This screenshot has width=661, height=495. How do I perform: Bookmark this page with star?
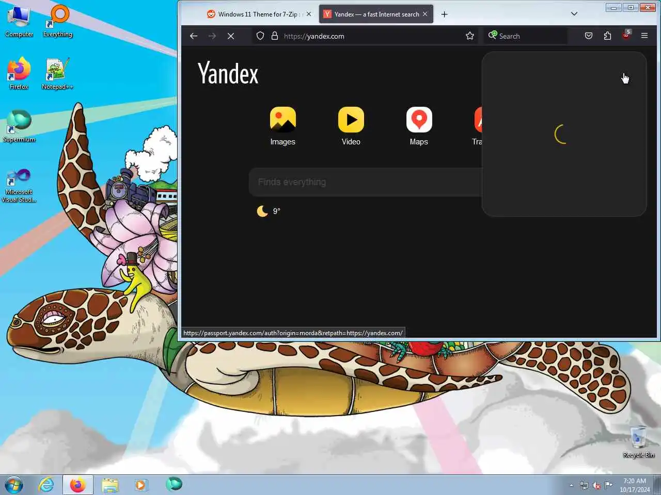pos(470,36)
